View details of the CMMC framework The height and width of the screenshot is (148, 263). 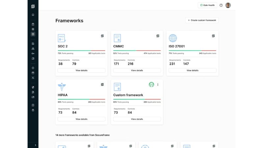point(137,70)
